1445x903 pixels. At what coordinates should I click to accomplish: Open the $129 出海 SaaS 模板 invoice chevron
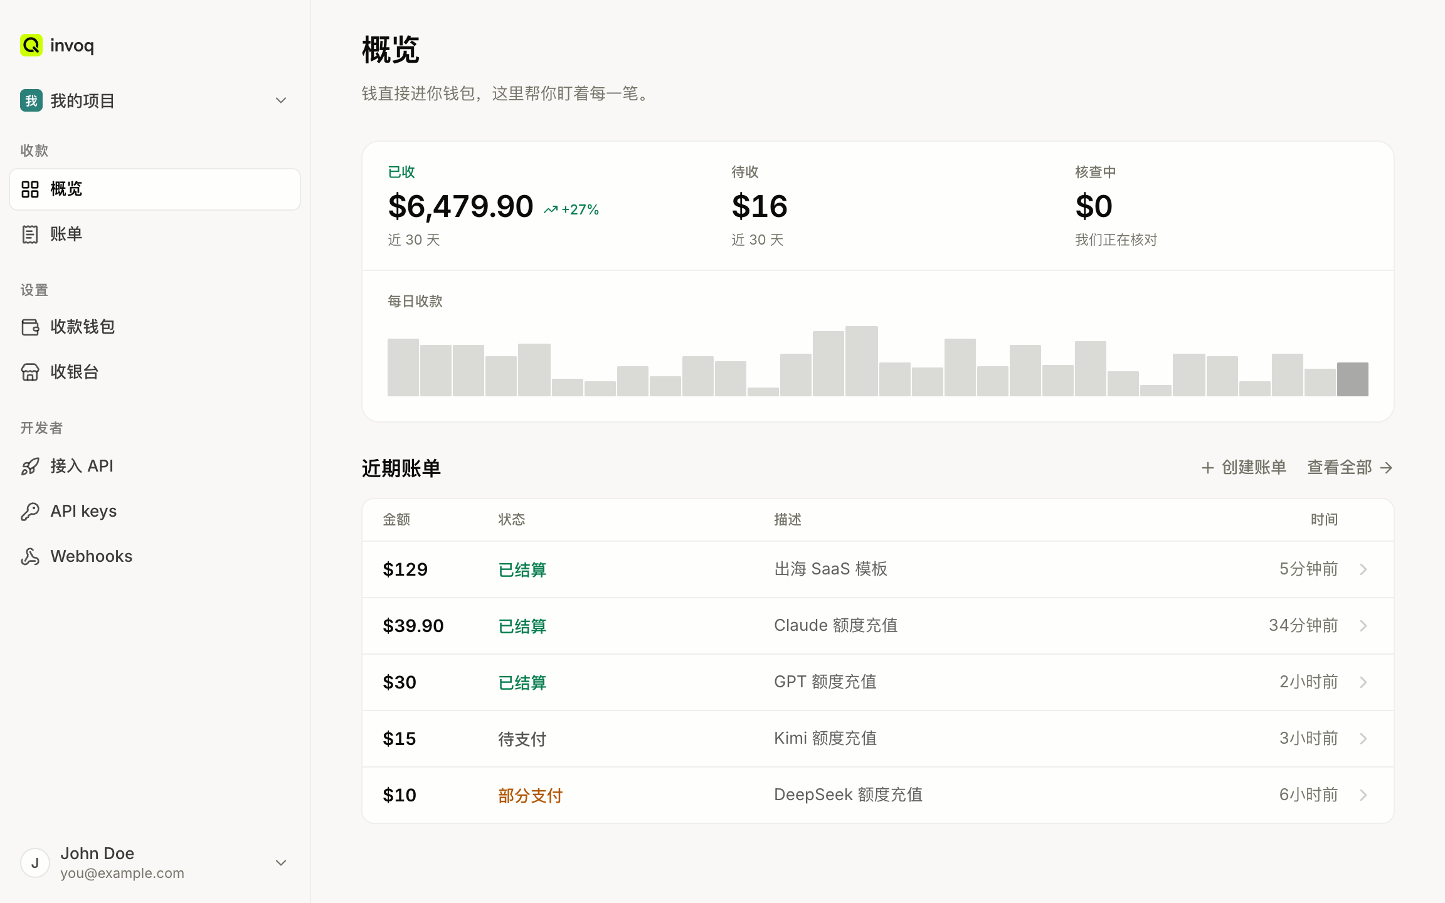click(x=1363, y=569)
